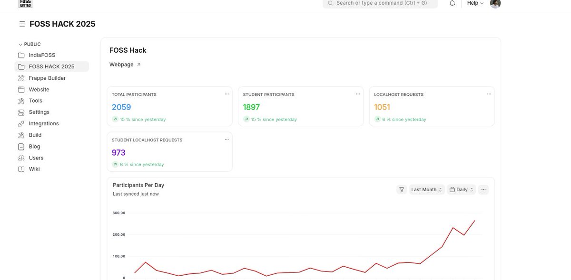Click the search magnifier icon
This screenshot has height=280, width=571.
[x=330, y=3]
